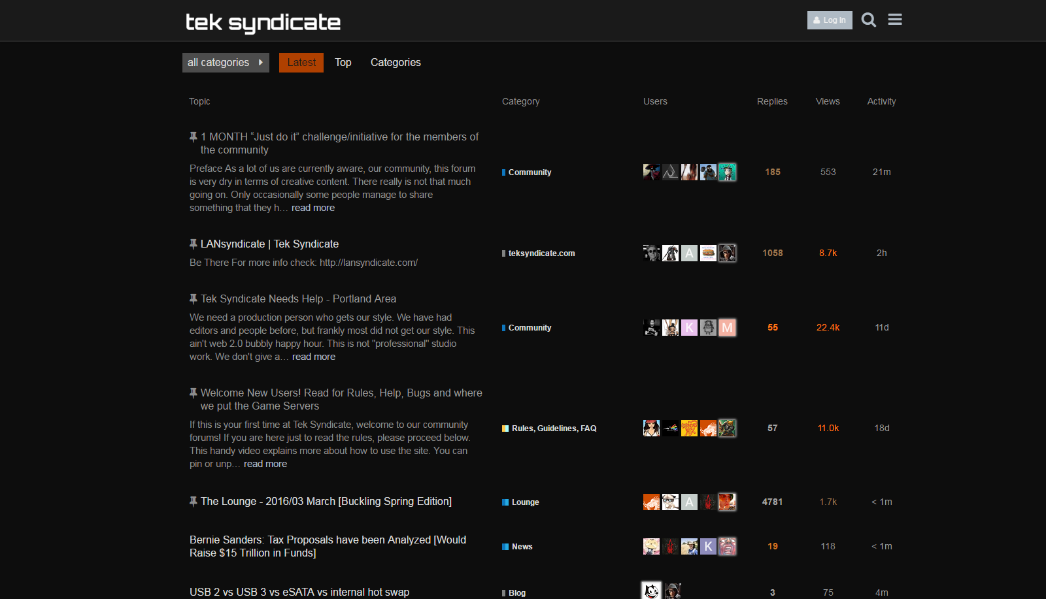Click the Log In button
1046x599 pixels.
[x=830, y=20]
